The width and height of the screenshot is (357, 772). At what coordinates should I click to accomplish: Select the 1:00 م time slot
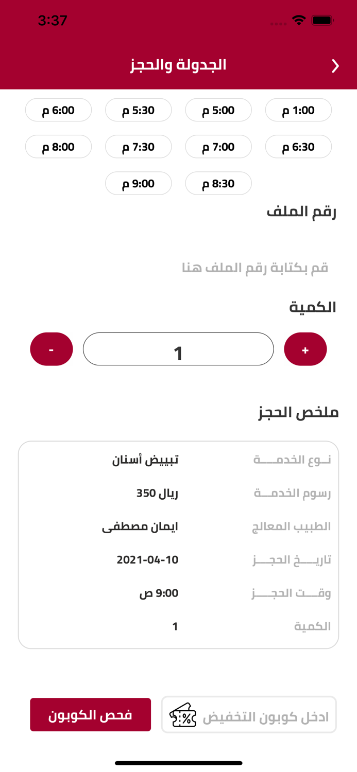[x=298, y=110]
